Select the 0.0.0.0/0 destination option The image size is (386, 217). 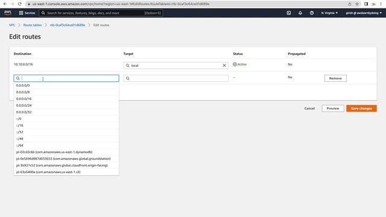coord(66,86)
